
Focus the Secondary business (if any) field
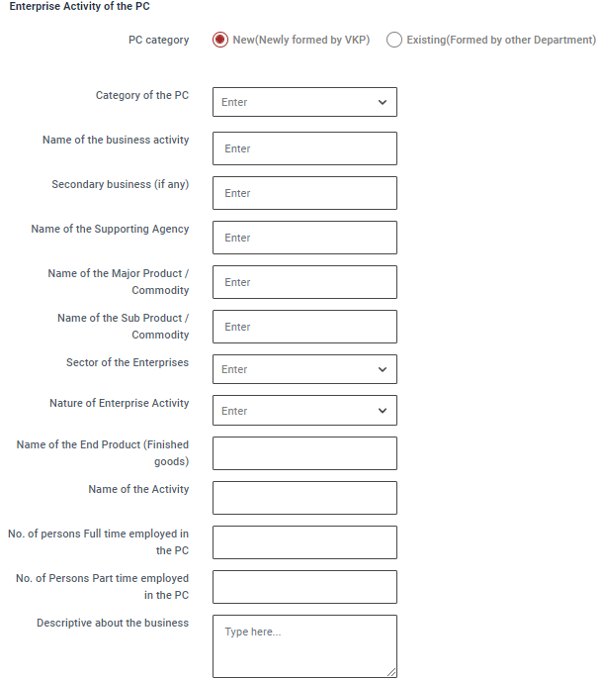(x=304, y=193)
